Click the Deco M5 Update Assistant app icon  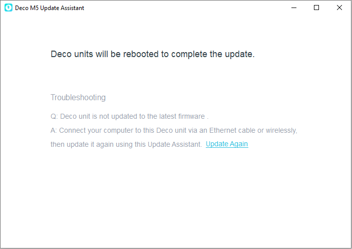(x=9, y=8)
